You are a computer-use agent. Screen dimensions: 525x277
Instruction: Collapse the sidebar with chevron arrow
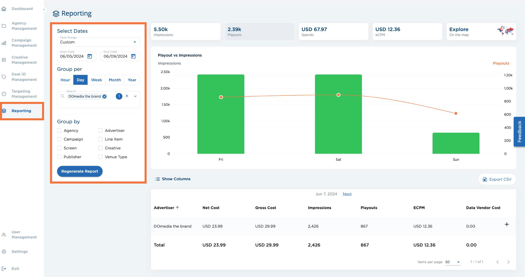(44, 9)
